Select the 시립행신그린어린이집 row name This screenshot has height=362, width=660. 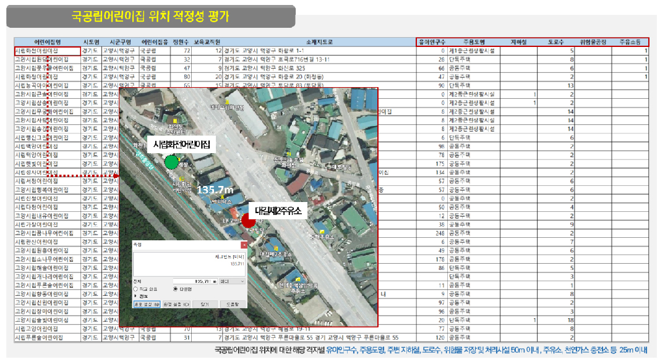[47, 138]
